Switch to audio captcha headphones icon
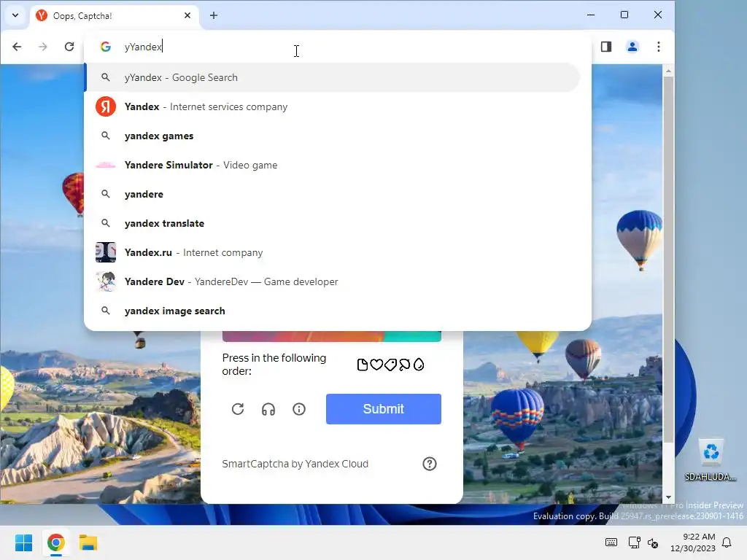Image resolution: width=747 pixels, height=560 pixels. tap(268, 409)
